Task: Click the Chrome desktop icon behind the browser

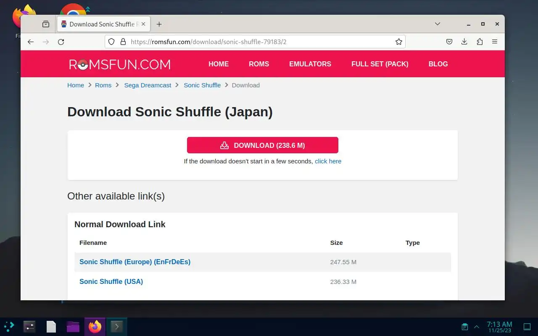Action: 74,9
